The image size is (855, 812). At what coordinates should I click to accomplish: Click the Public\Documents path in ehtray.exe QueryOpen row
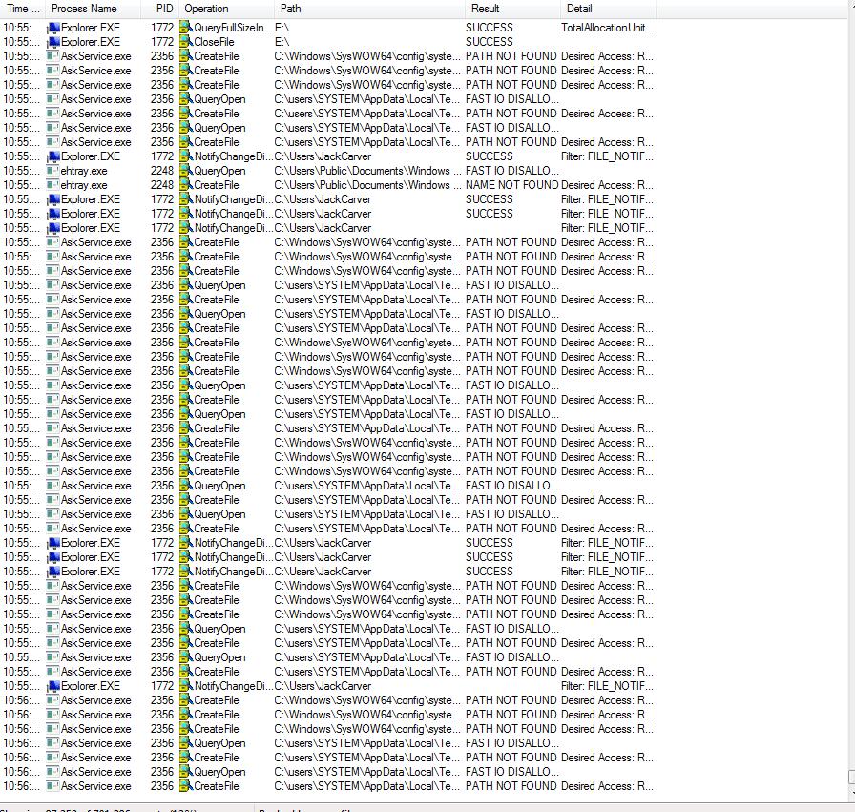pos(367,171)
